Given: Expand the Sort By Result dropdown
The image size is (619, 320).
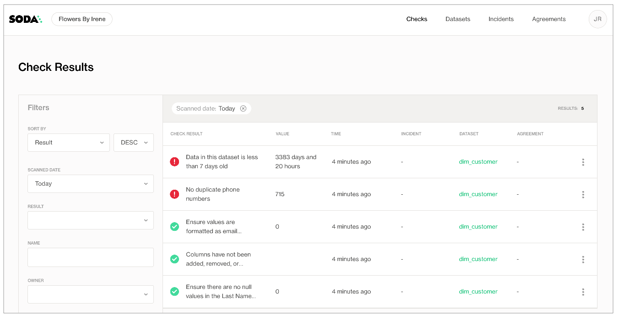Looking at the screenshot, I should (x=69, y=143).
